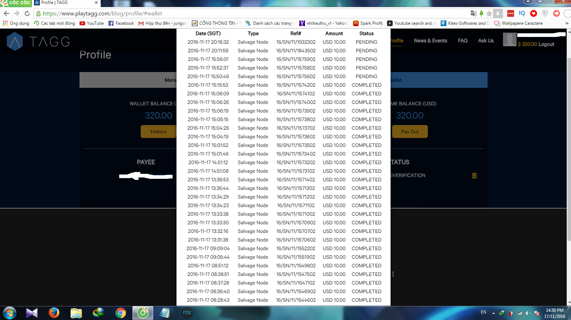Click the address bar URL field
Screen dimensions: 571x320
pos(251,14)
